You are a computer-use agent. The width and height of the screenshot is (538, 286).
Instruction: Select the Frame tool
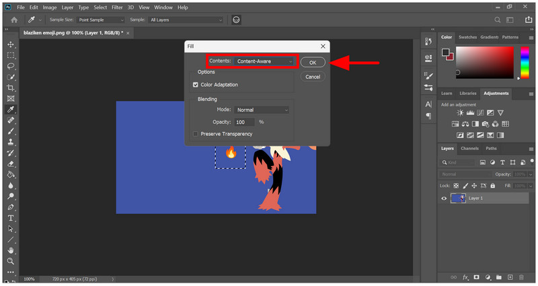[x=11, y=98]
